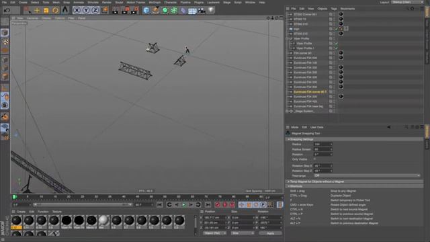
Task: Open the viewport Cameras menu
Action: click(32, 18)
